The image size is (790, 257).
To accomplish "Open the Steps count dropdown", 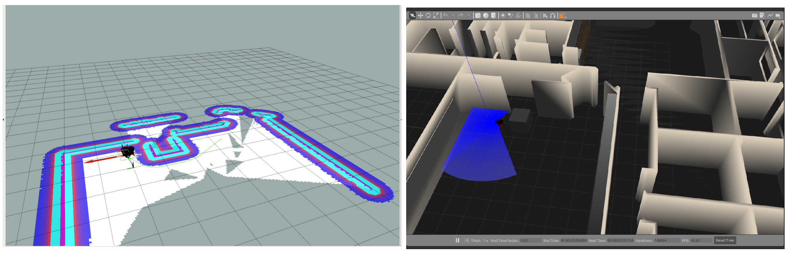I will coord(487,241).
